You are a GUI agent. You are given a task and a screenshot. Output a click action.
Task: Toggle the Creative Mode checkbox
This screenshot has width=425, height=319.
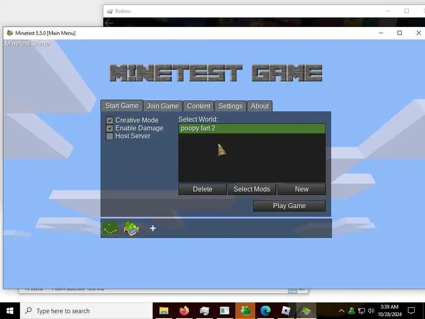point(110,120)
